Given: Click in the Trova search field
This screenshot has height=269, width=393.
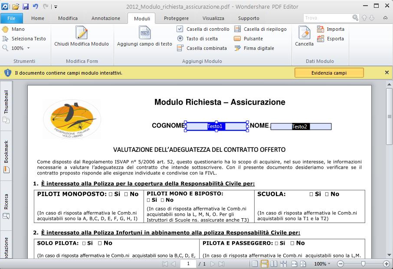Looking at the screenshot, I should click(x=327, y=18).
